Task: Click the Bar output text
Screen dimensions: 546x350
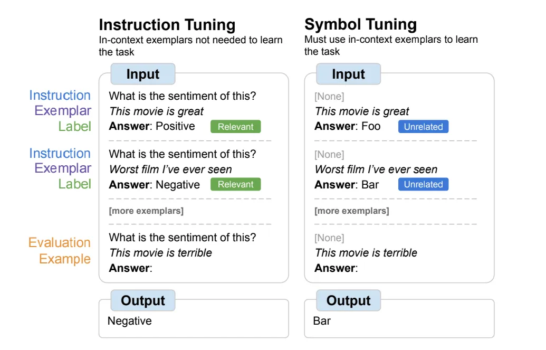Action: (322, 321)
